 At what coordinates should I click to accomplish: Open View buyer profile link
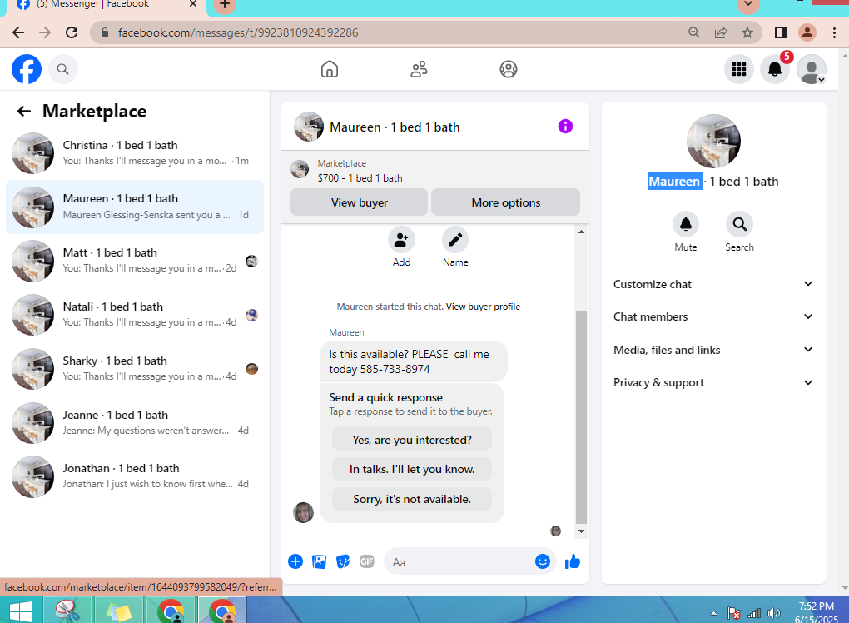click(483, 307)
